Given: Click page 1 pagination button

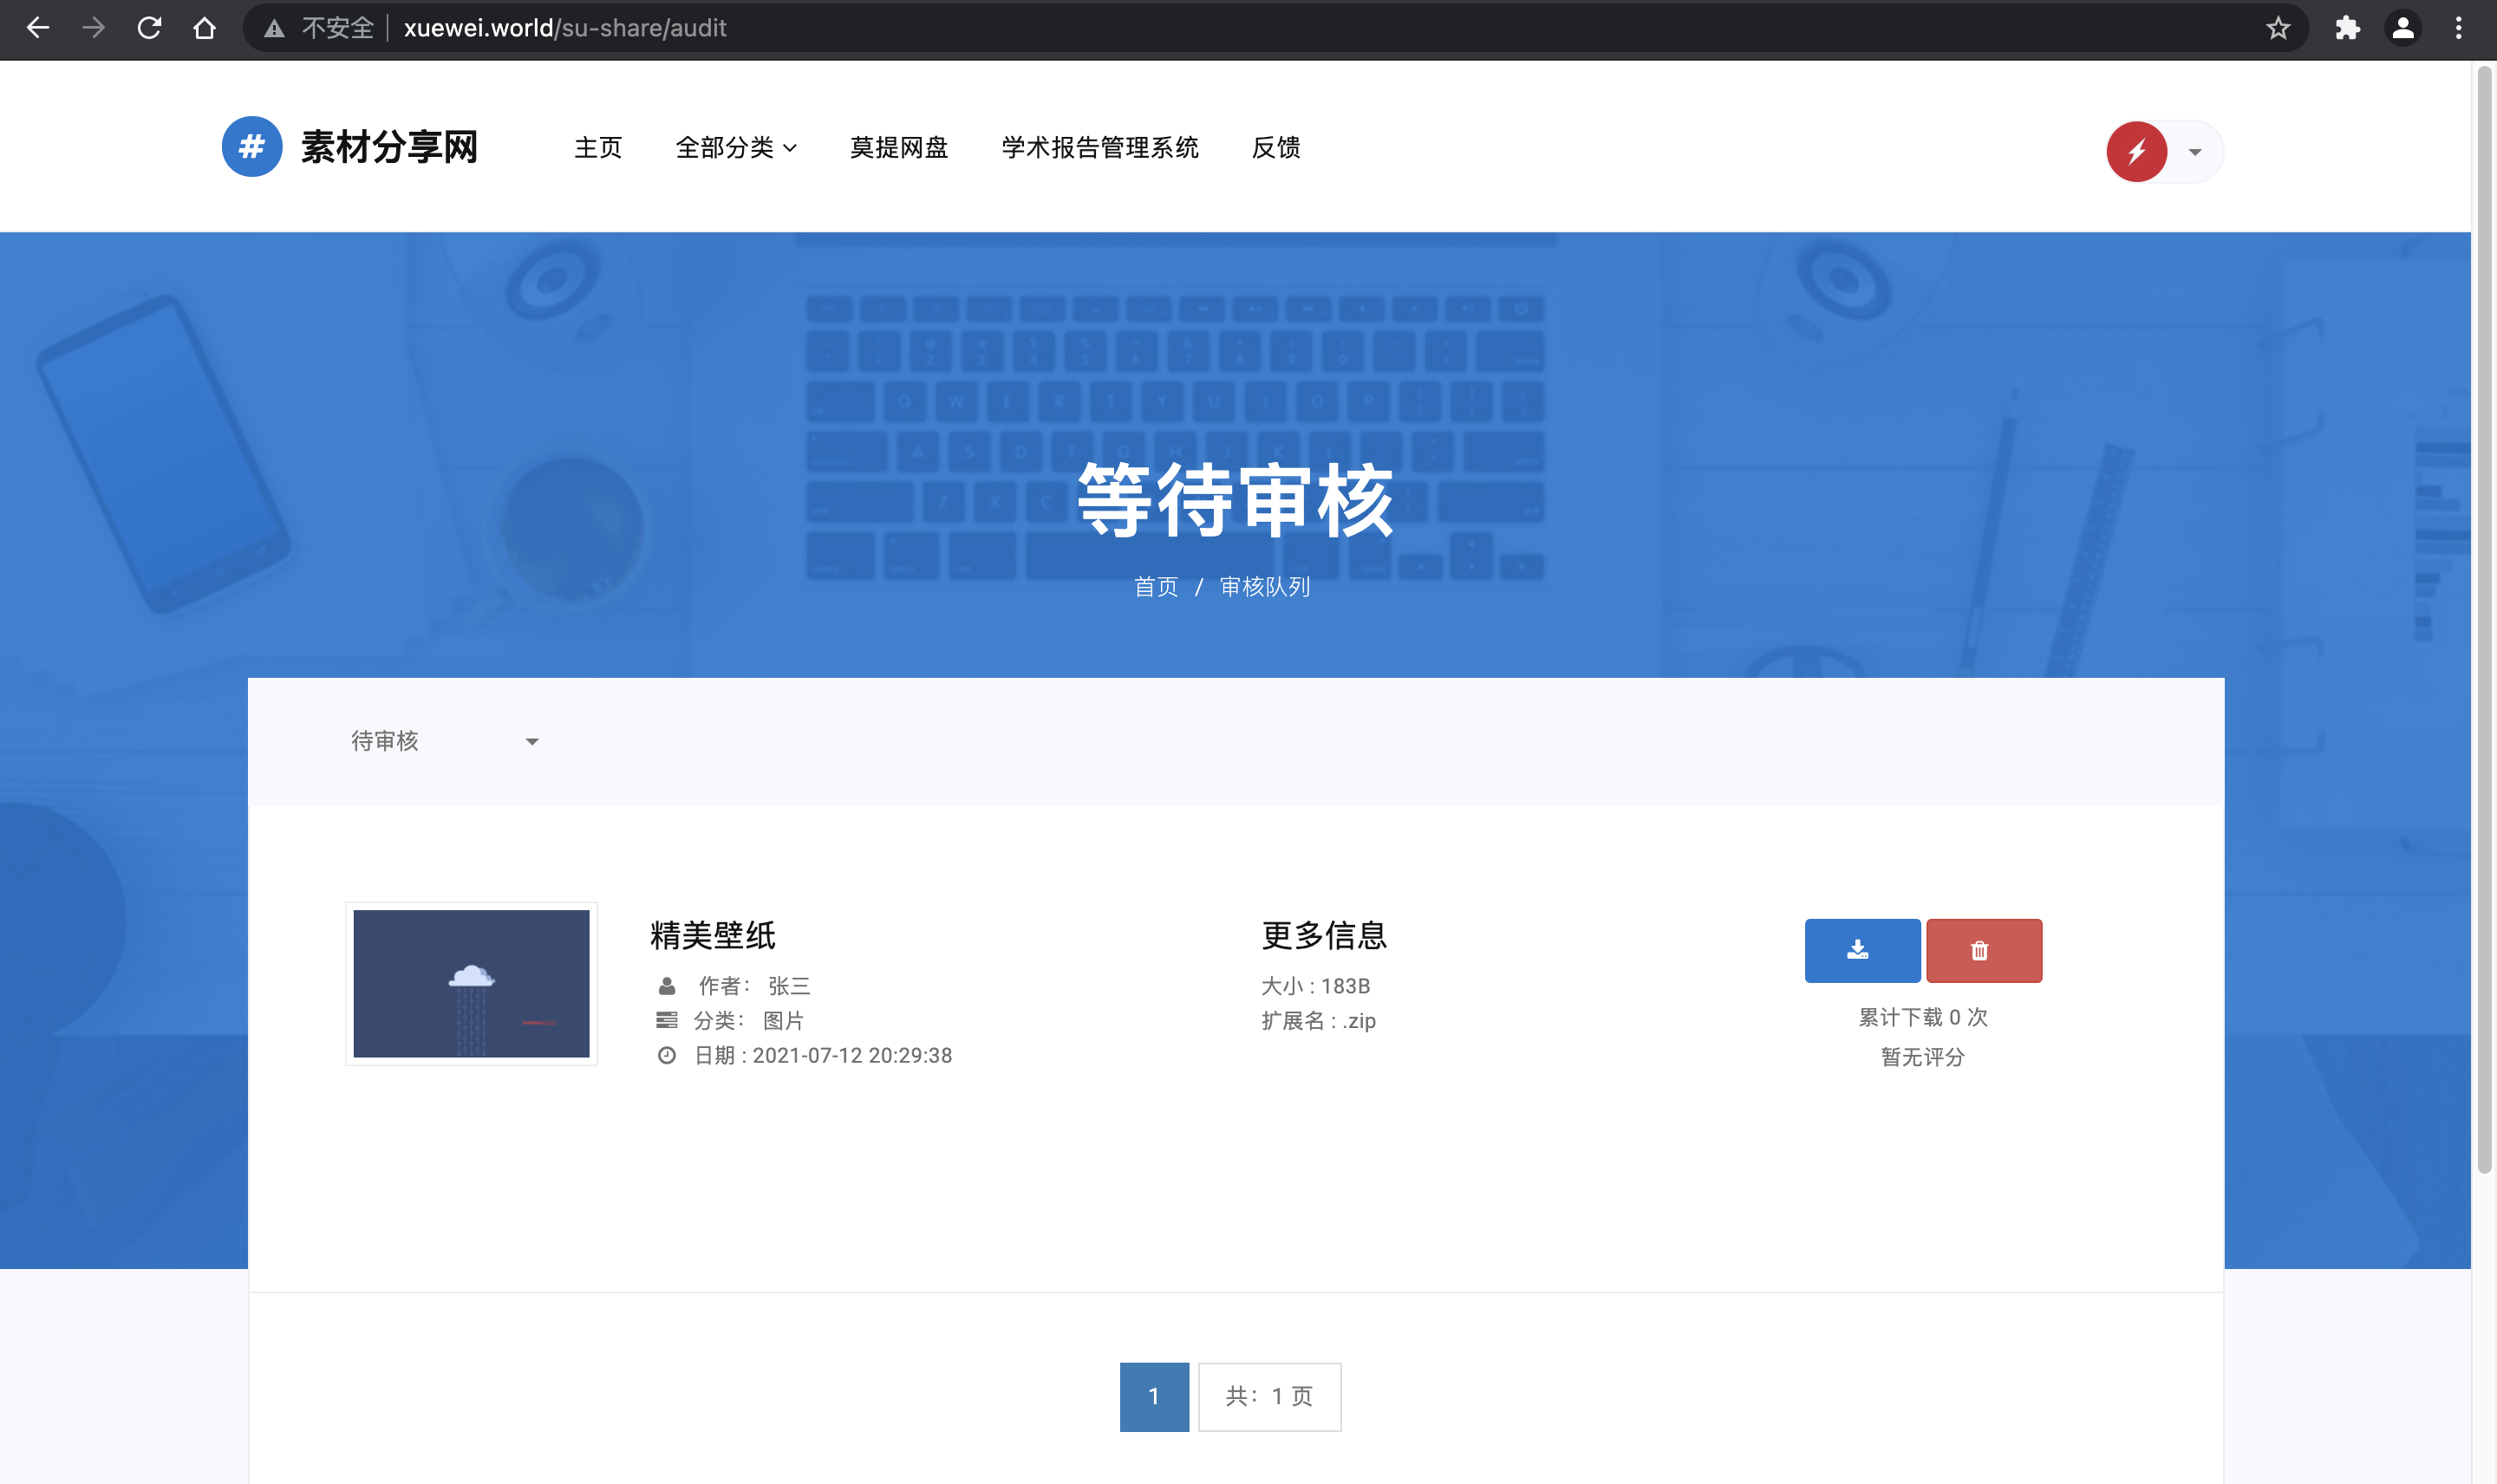Looking at the screenshot, I should (x=1153, y=1396).
